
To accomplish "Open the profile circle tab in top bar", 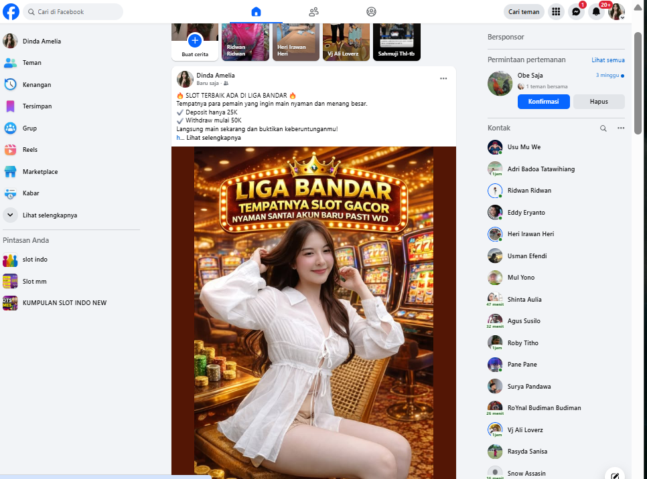I will (371, 11).
